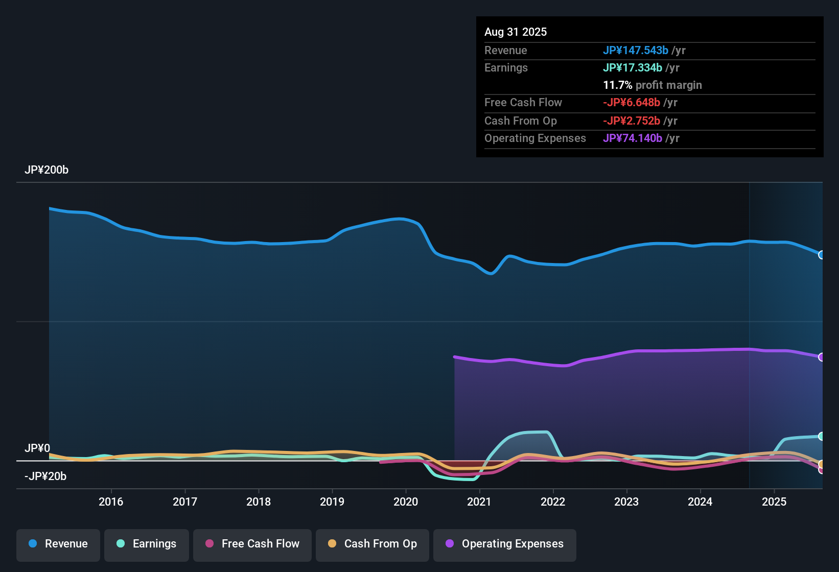Click the 11.7% profit margin text
This screenshot has height=572, width=839.
tap(652, 85)
